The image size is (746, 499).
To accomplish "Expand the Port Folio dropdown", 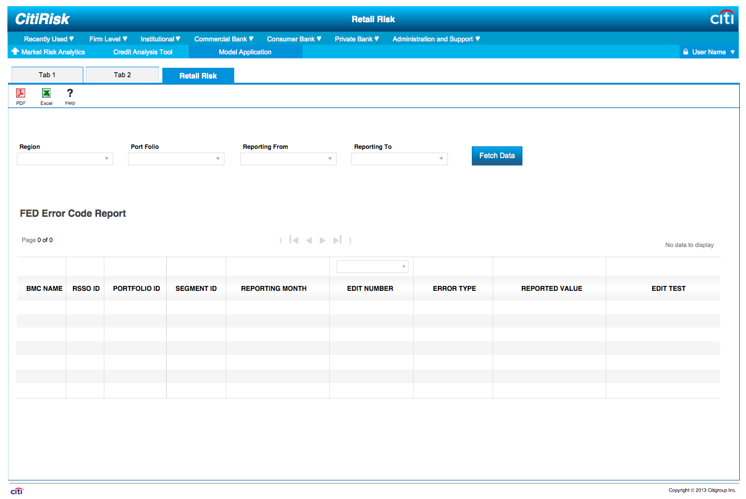I will pyautogui.click(x=176, y=159).
